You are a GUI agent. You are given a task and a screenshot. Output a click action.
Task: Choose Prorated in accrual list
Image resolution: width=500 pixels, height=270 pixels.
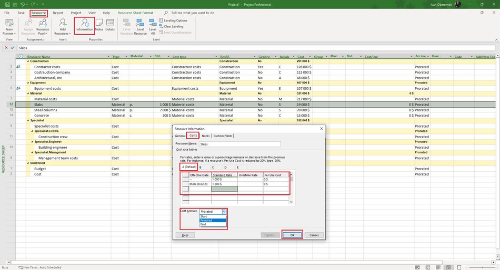click(213, 220)
